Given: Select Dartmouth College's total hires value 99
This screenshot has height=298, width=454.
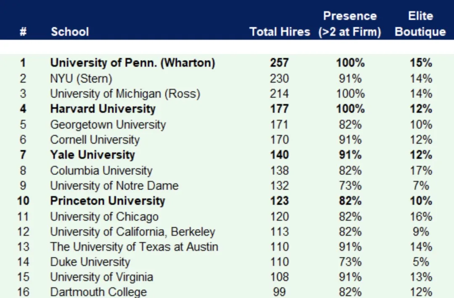Looking at the screenshot, I should tap(280, 292).
